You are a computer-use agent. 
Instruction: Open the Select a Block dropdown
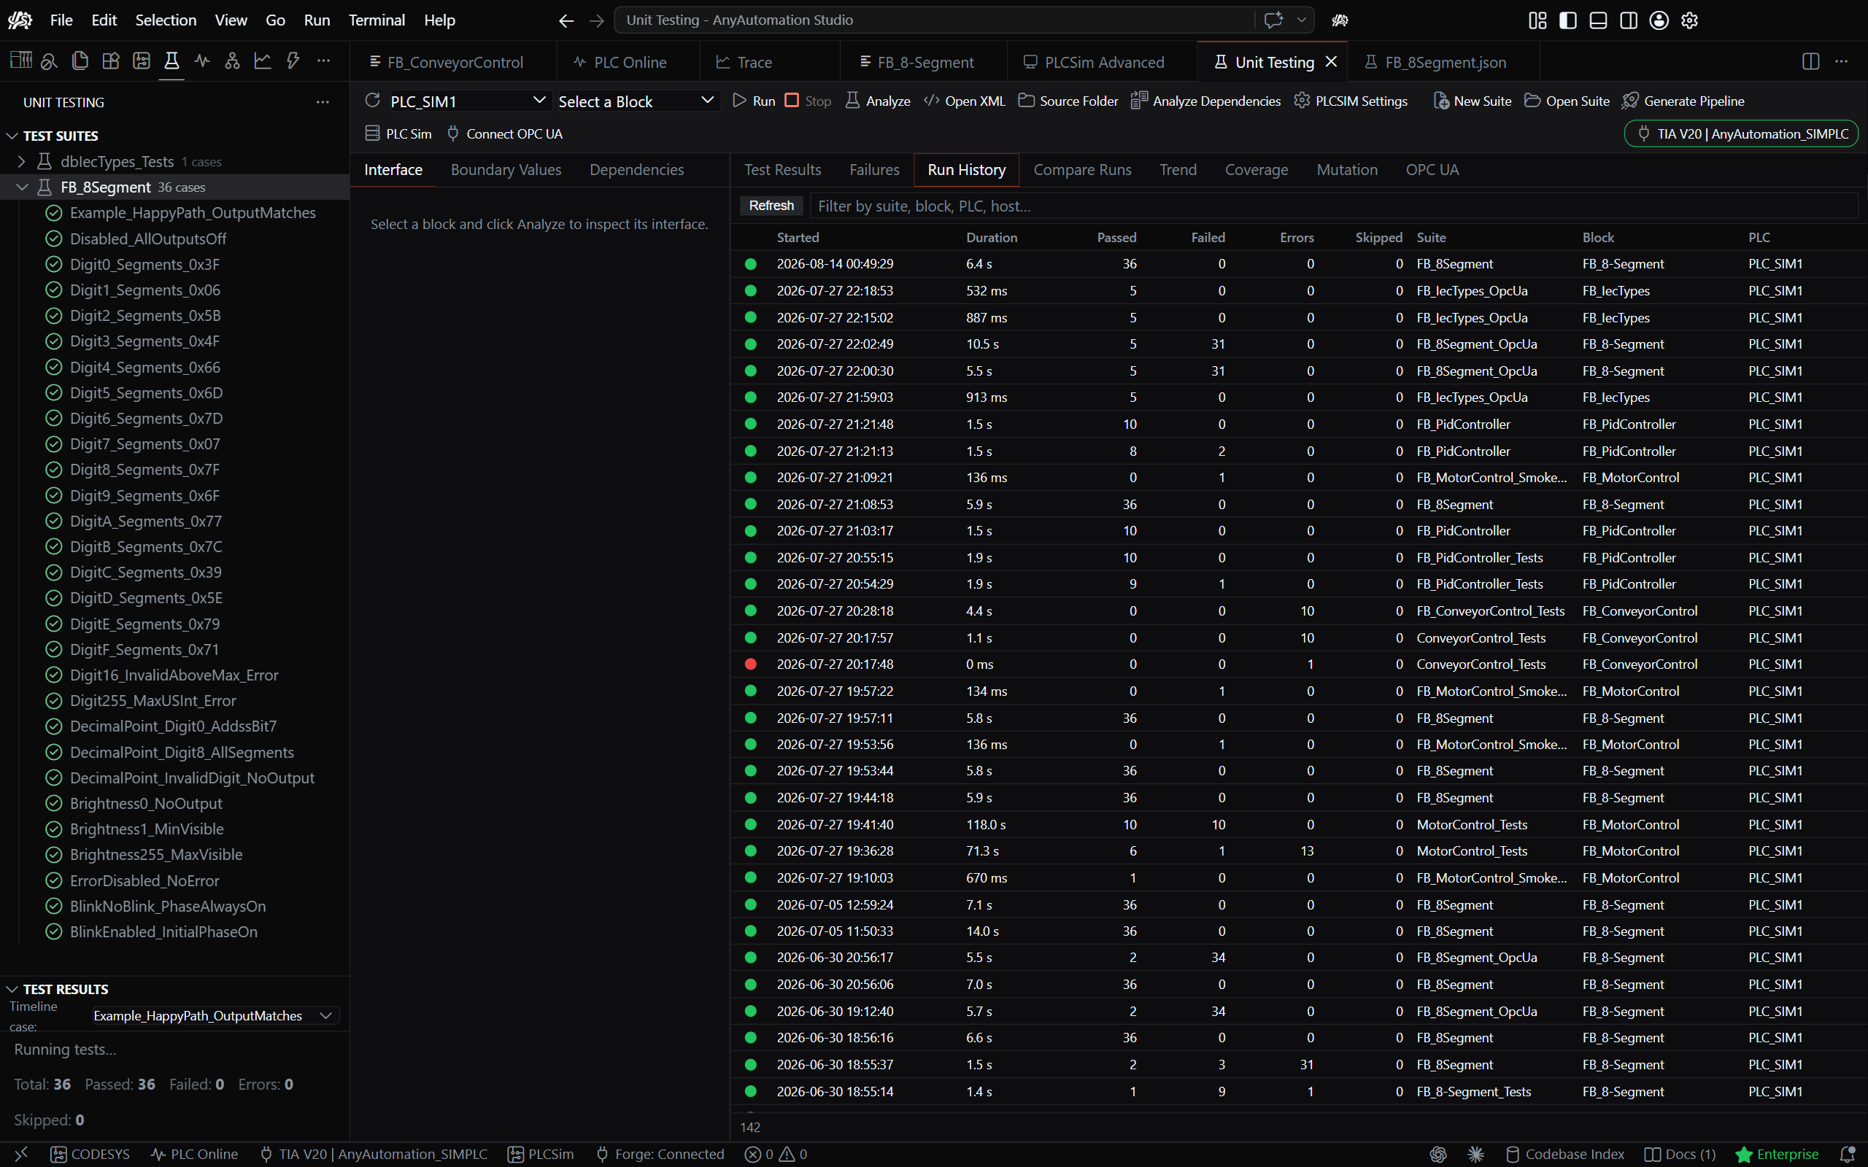pyautogui.click(x=636, y=101)
